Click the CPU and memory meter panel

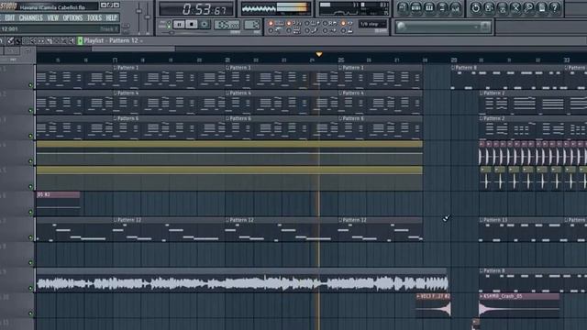click(x=354, y=8)
